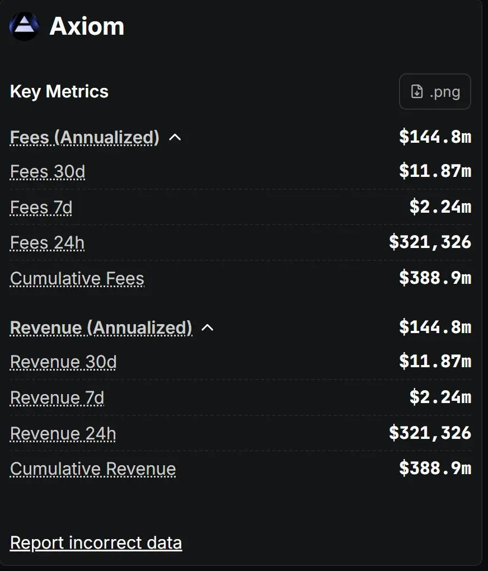Click the Axiom title text
This screenshot has height=571, width=488.
tap(87, 26)
